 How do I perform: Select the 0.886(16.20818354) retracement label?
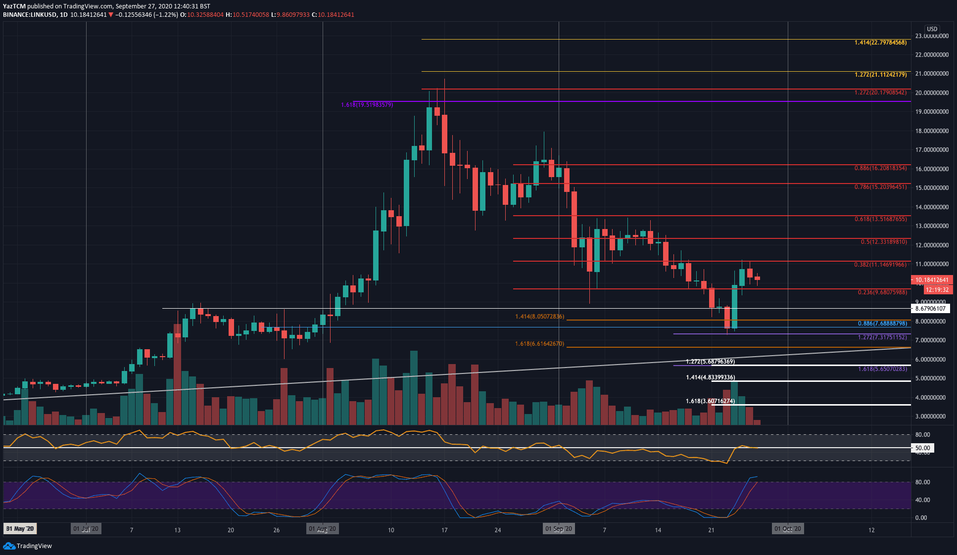click(880, 168)
